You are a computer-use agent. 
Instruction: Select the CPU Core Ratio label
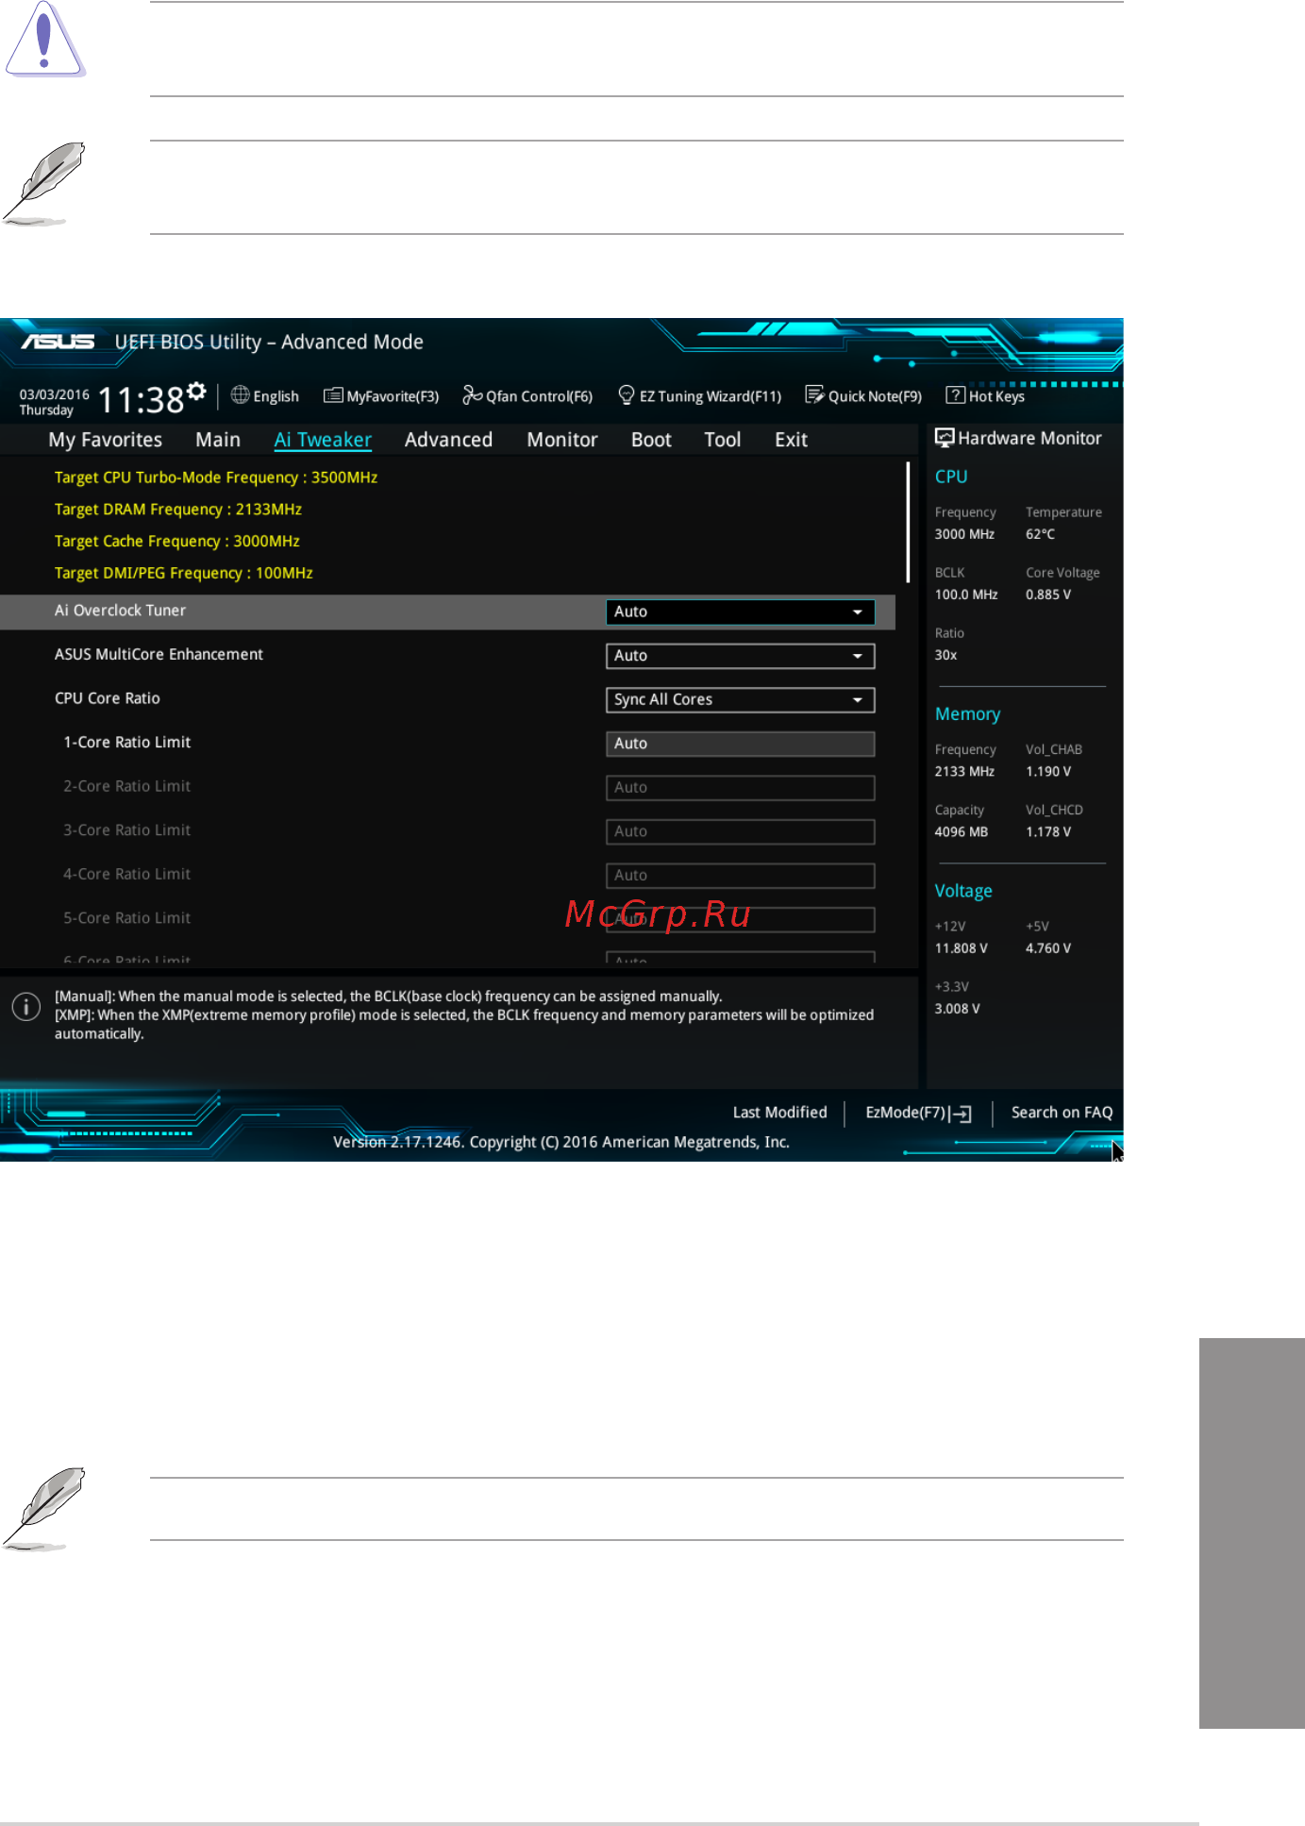click(x=108, y=698)
